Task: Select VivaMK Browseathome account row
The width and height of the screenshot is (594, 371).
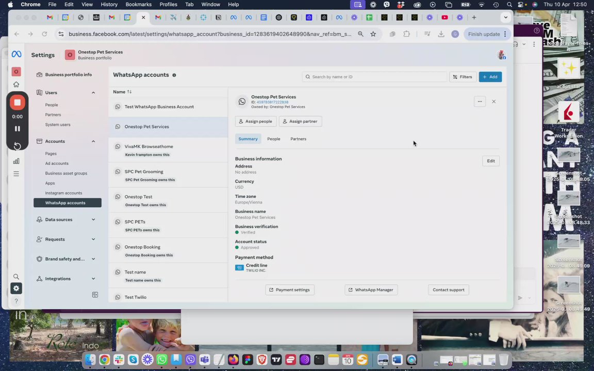Action: click(x=168, y=150)
